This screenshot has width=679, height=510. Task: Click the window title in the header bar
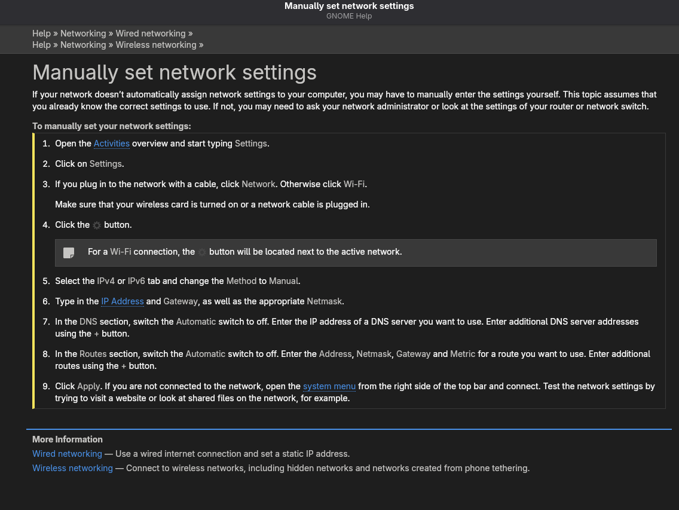click(x=349, y=6)
